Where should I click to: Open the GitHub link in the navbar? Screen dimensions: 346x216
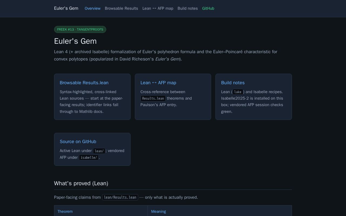click(208, 8)
